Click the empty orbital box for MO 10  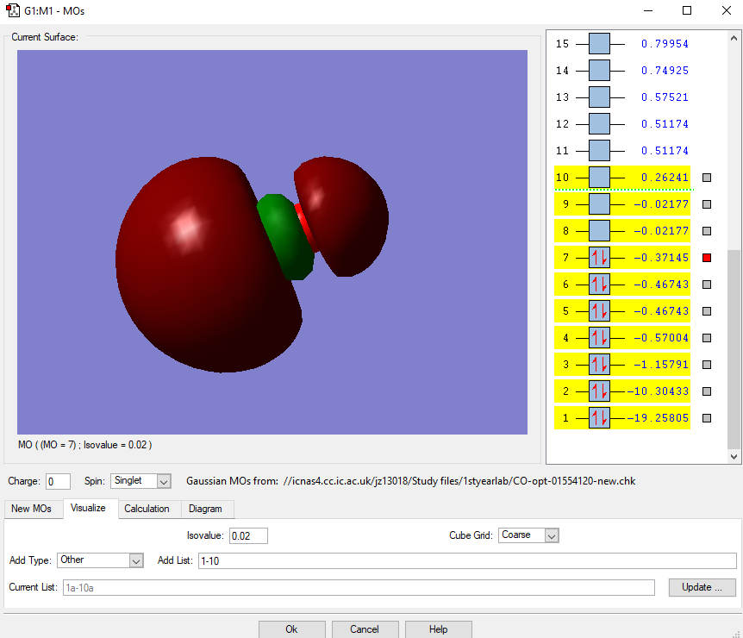(599, 178)
